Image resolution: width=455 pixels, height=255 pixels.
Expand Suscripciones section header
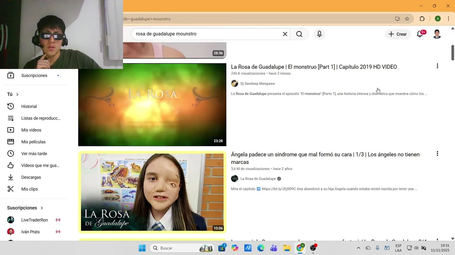[25, 208]
